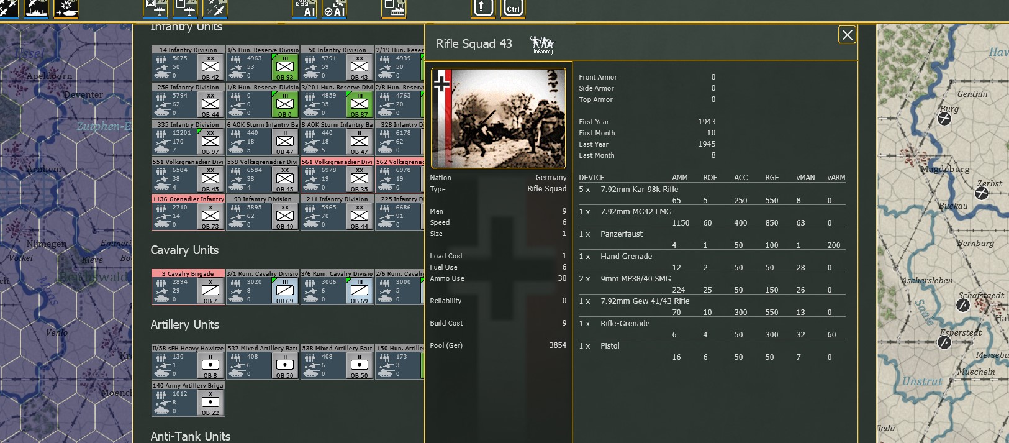Click the Anti-Tank Units section heading

coord(190,436)
